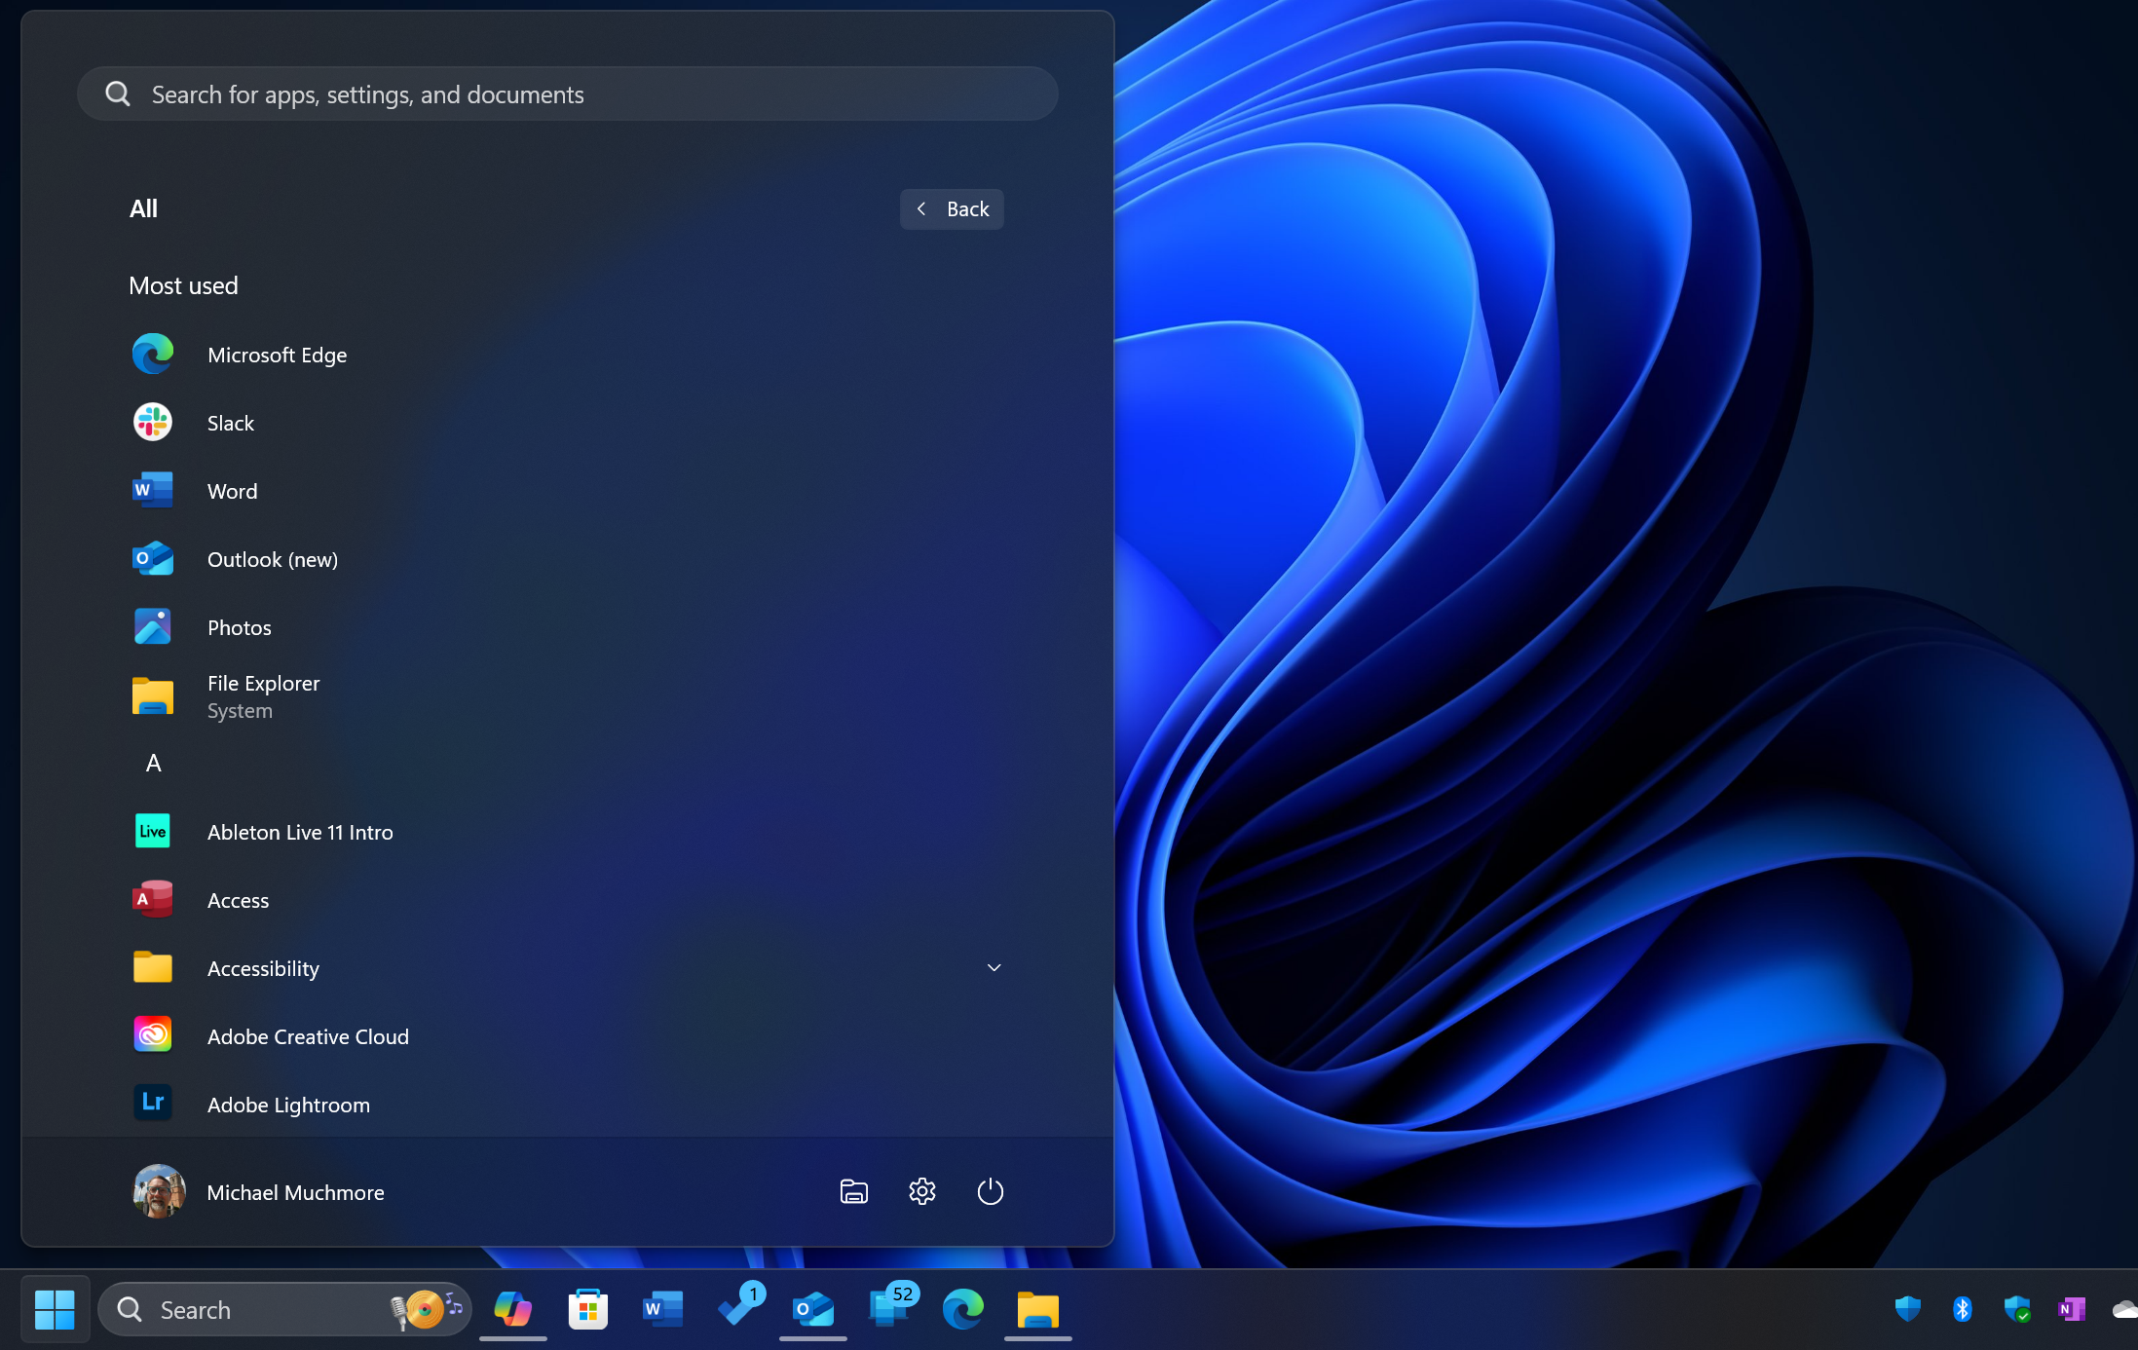Open power options from the Start menu
The image size is (2138, 1350).
pos(990,1190)
